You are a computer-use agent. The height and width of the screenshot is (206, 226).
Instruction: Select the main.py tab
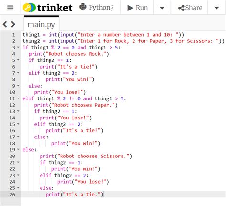(41, 24)
